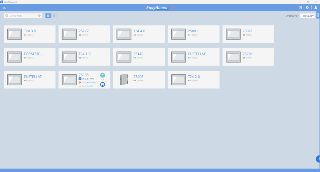Click the 25272 HMI screen icon
This screenshot has height=172, width=320.
[x=69, y=34]
